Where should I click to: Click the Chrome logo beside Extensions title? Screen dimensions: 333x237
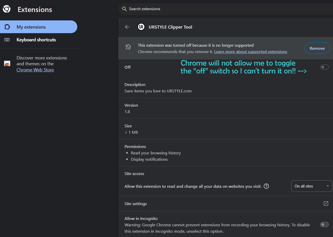pos(7,9)
